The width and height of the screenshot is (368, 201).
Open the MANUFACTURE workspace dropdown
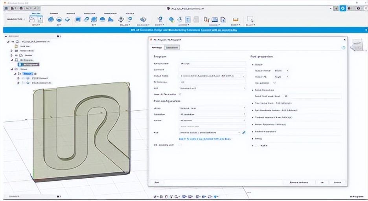[15, 19]
